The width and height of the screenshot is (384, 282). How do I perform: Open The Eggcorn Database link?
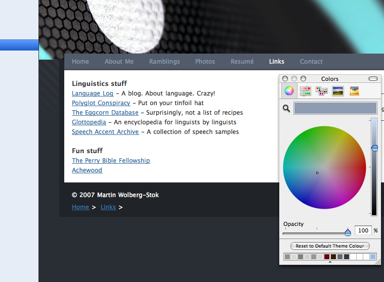point(105,113)
